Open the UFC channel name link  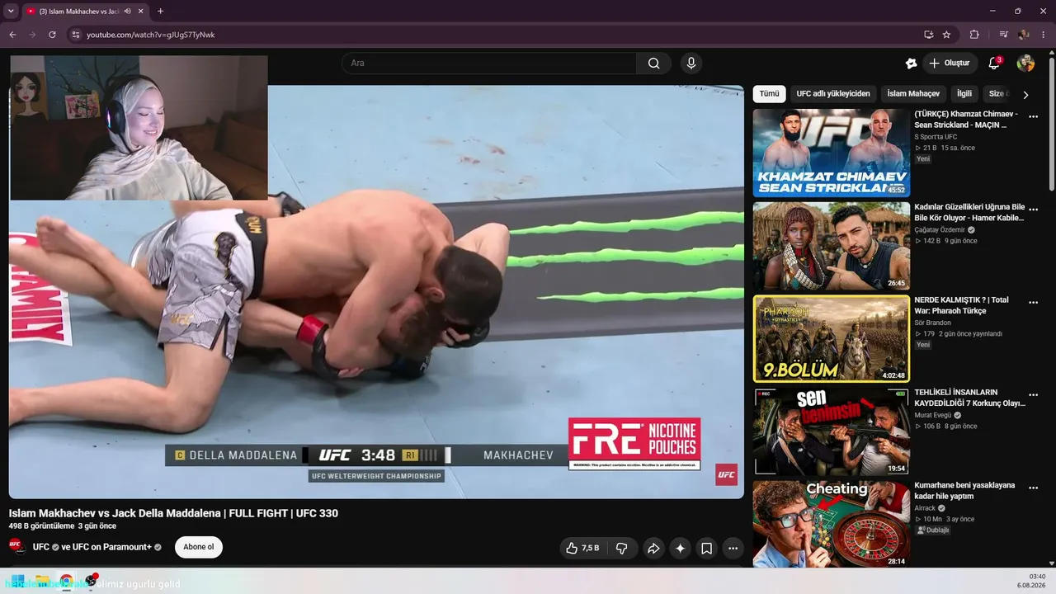(x=41, y=547)
